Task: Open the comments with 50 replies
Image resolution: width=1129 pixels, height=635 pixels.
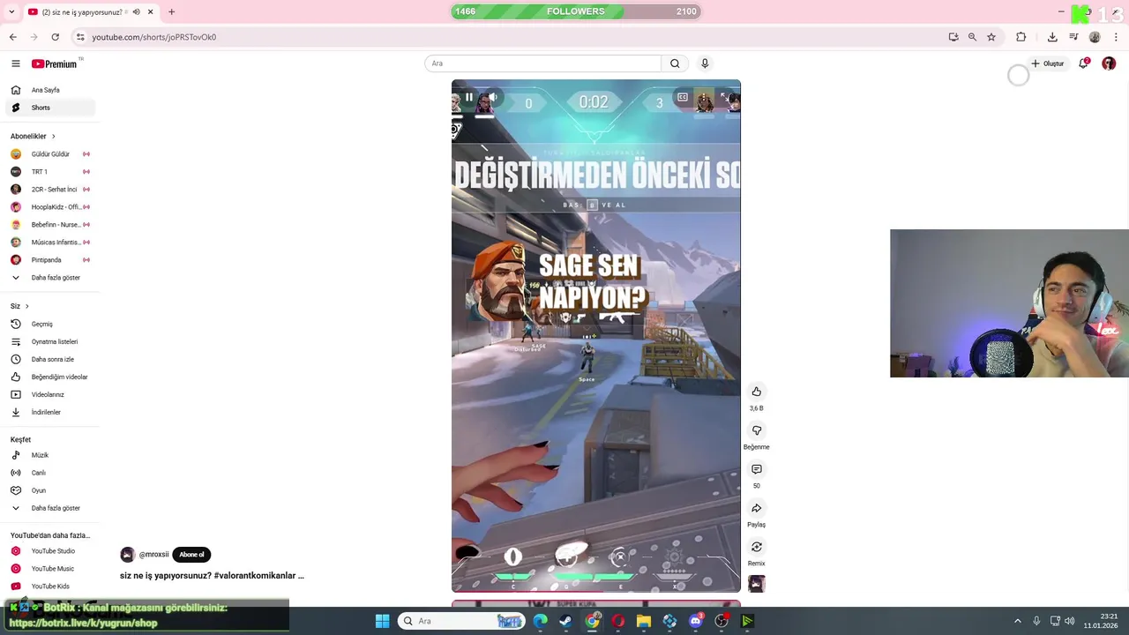Action: (756, 469)
